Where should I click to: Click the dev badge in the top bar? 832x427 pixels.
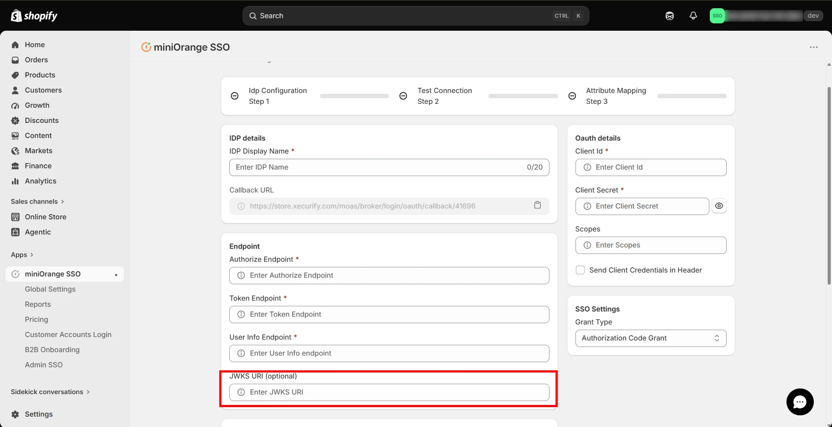click(813, 16)
